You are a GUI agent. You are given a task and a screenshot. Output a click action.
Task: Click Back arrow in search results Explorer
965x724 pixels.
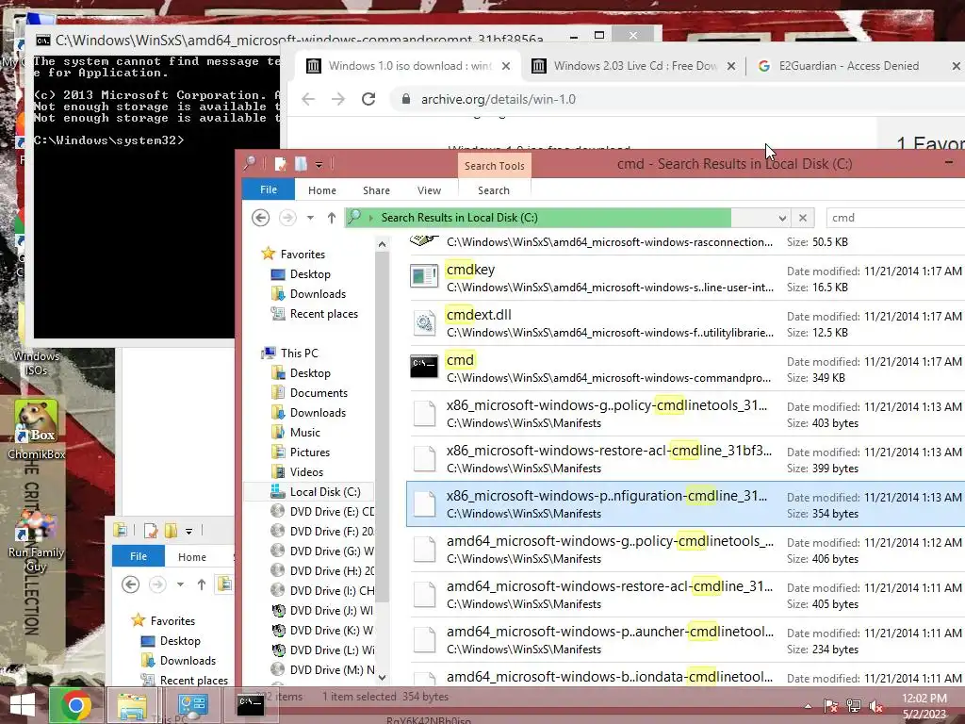point(260,218)
